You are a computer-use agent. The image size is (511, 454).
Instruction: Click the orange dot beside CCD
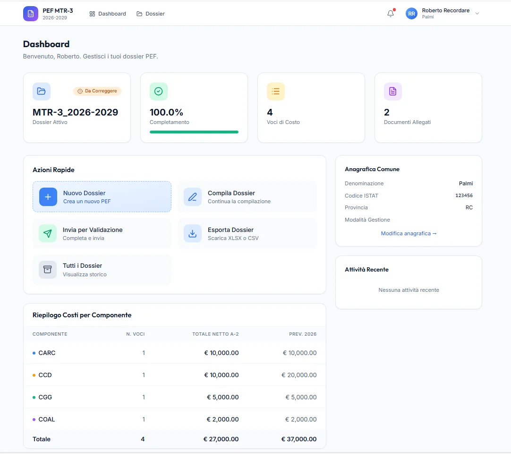(x=34, y=375)
